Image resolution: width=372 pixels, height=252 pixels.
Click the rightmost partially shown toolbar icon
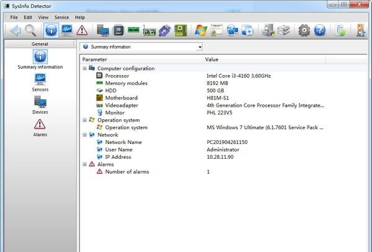point(361,30)
